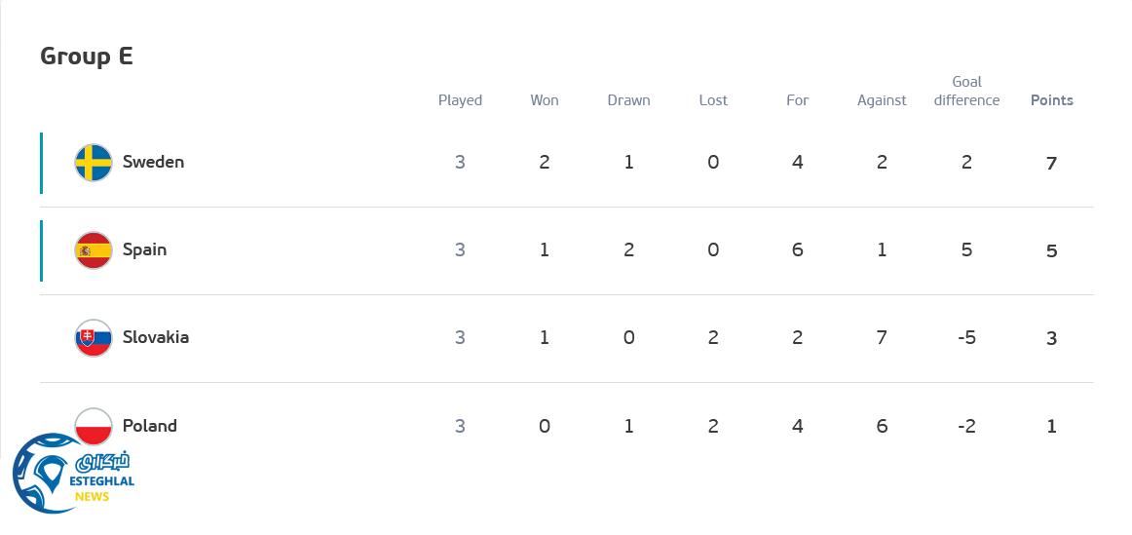The width and height of the screenshot is (1132, 535).
Task: Click the Lost column header
Action: coord(713,100)
